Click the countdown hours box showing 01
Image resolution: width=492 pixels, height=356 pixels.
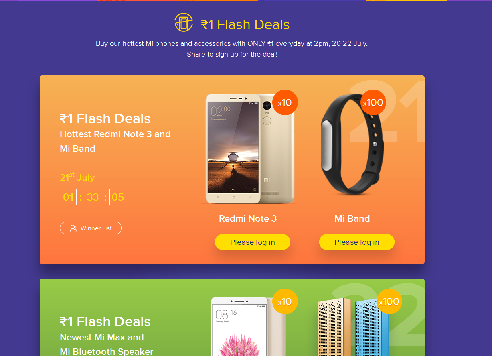68,197
